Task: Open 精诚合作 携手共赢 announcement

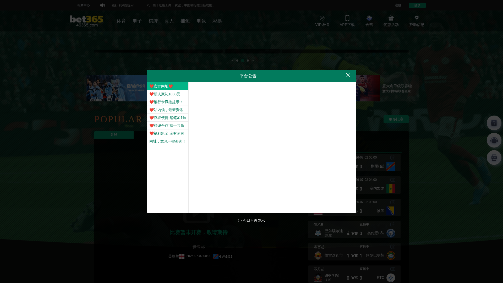Action: pos(167,126)
